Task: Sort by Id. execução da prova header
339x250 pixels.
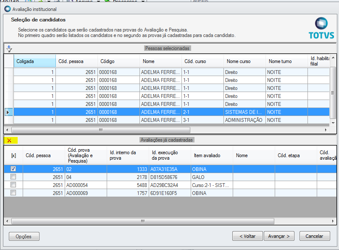Action: tap(170, 155)
